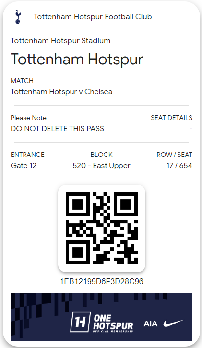
Task: Select the row and seat 17 / 654
Action: tap(179, 166)
